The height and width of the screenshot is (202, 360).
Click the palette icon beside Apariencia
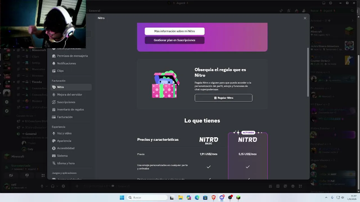tap(54, 141)
